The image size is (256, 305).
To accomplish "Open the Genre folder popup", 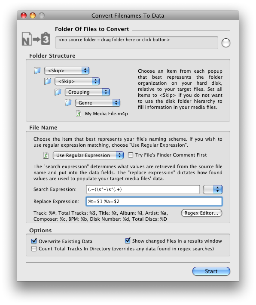I will click(98, 103).
